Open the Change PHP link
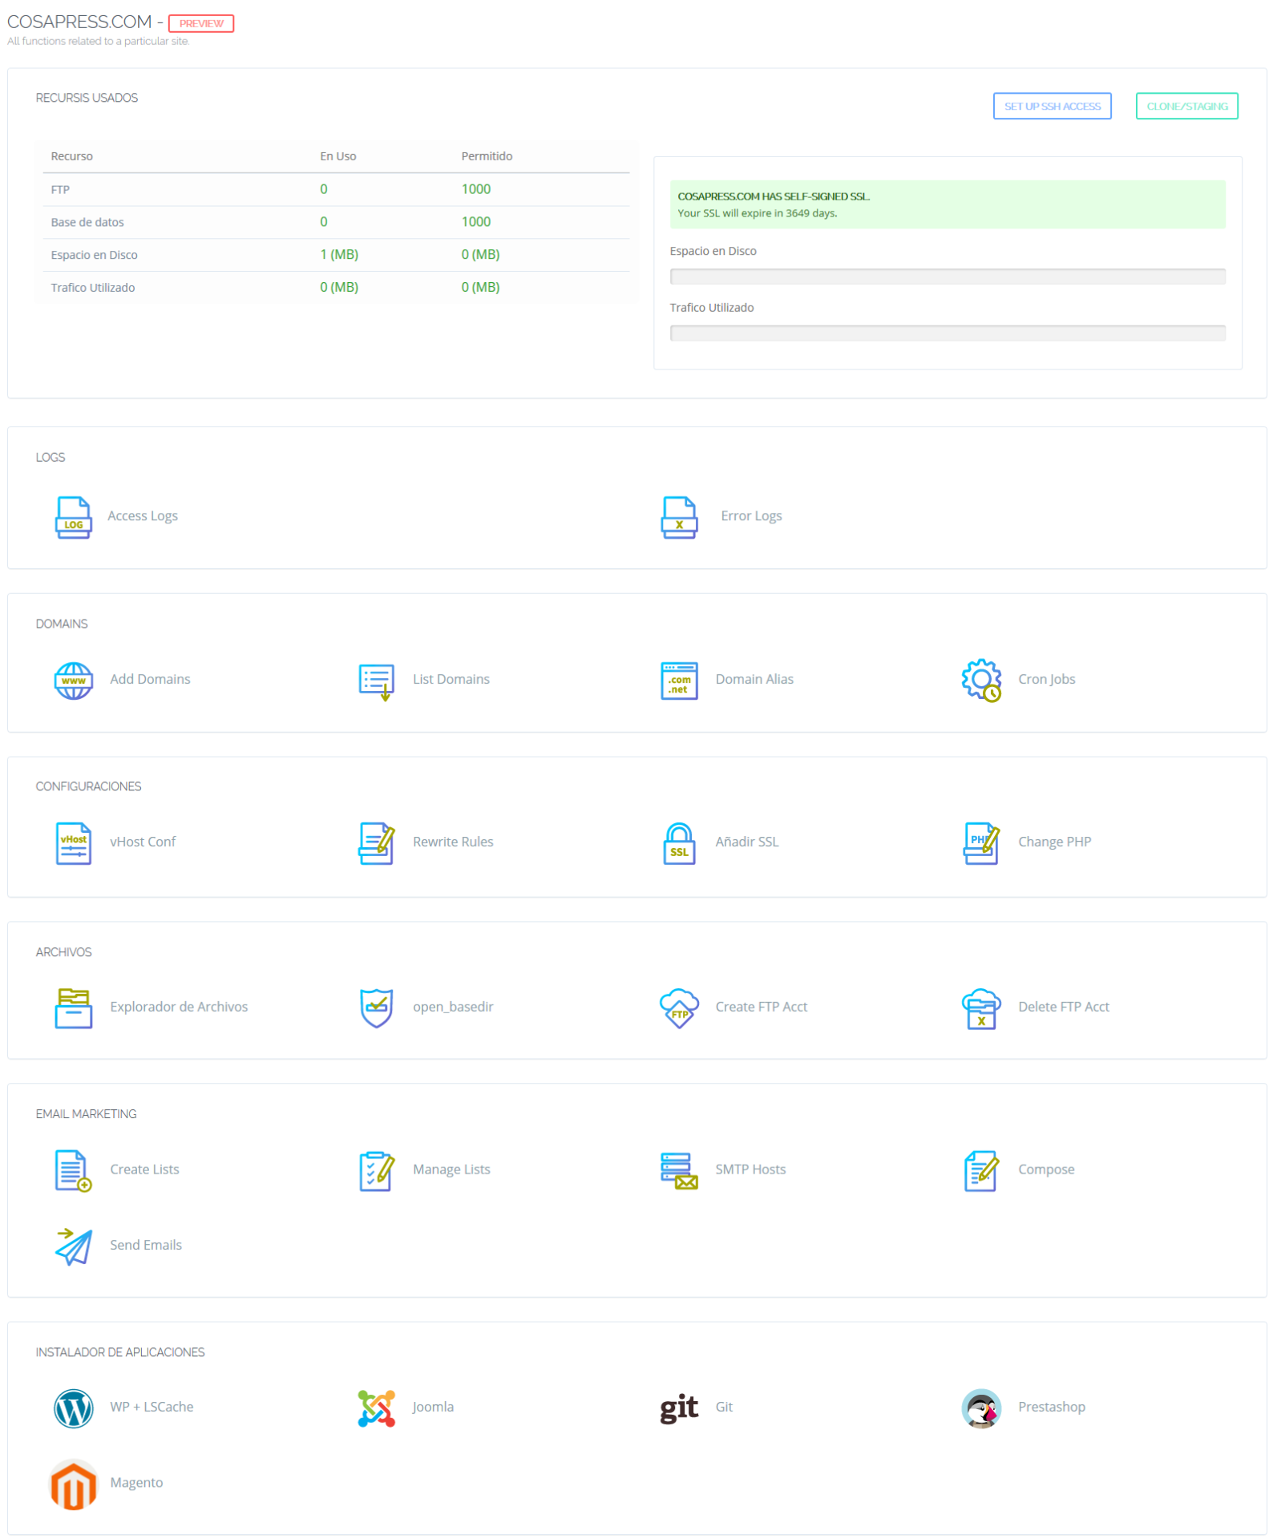This screenshot has width=1273, height=1539. click(x=1054, y=842)
